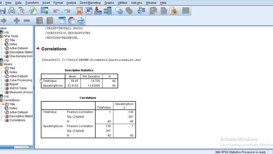This screenshot has height=154, width=273.
Task: Select Descriptive Statistics under Correlations in outline
Action: click(x=21, y=116)
